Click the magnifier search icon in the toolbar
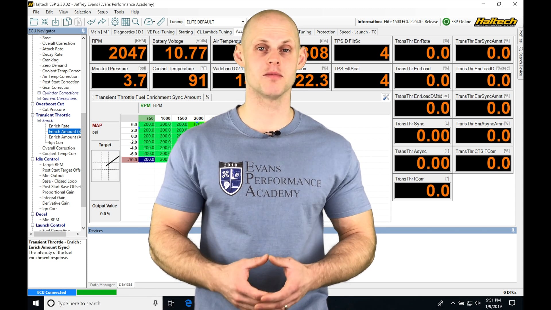The width and height of the screenshot is (551, 310). click(x=135, y=22)
